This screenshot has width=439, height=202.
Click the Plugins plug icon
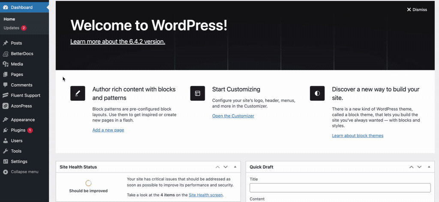click(5, 130)
